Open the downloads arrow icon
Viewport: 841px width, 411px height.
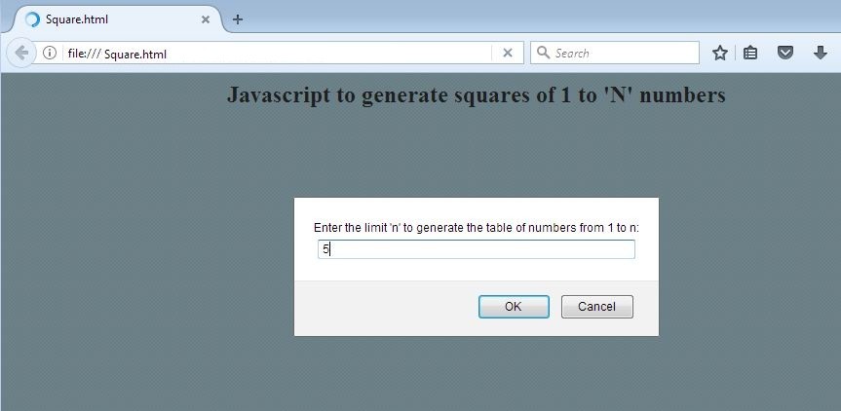(x=821, y=53)
